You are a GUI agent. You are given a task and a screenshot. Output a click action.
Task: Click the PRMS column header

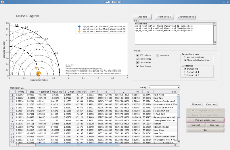[21, 91]
